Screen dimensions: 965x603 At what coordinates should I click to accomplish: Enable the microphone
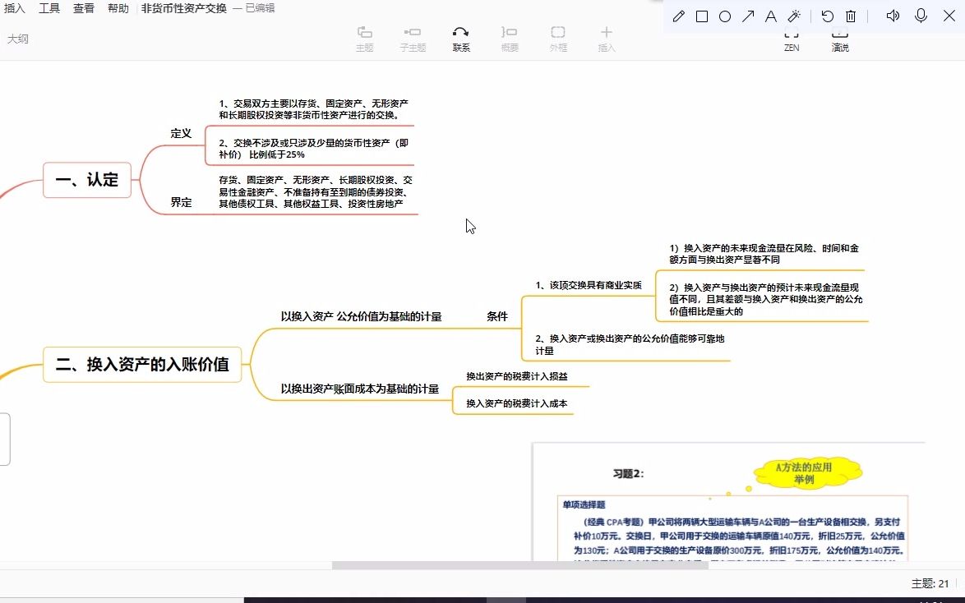tap(921, 14)
